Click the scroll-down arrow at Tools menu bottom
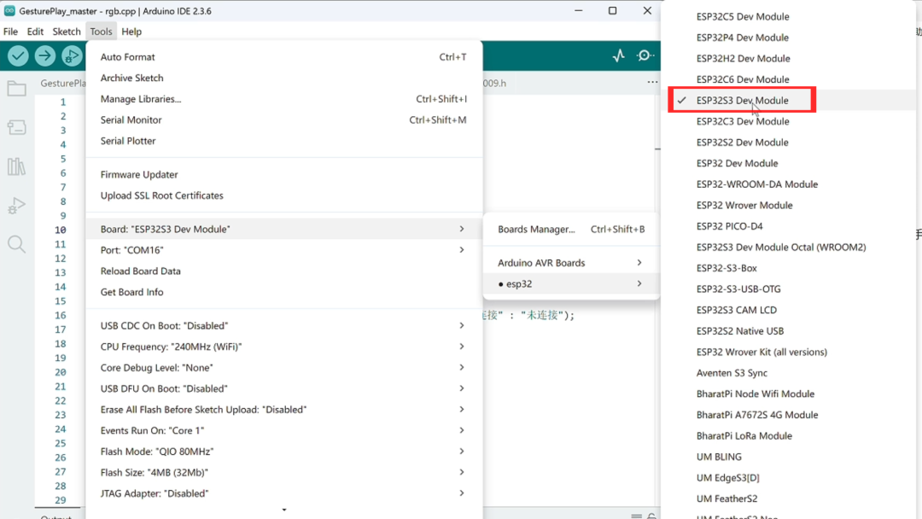The height and width of the screenshot is (519, 922). [x=284, y=510]
